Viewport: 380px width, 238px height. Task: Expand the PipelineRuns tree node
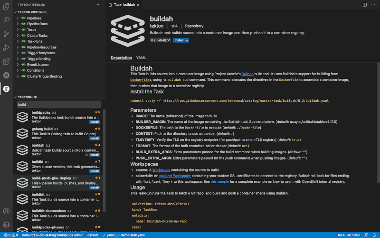[18, 24]
